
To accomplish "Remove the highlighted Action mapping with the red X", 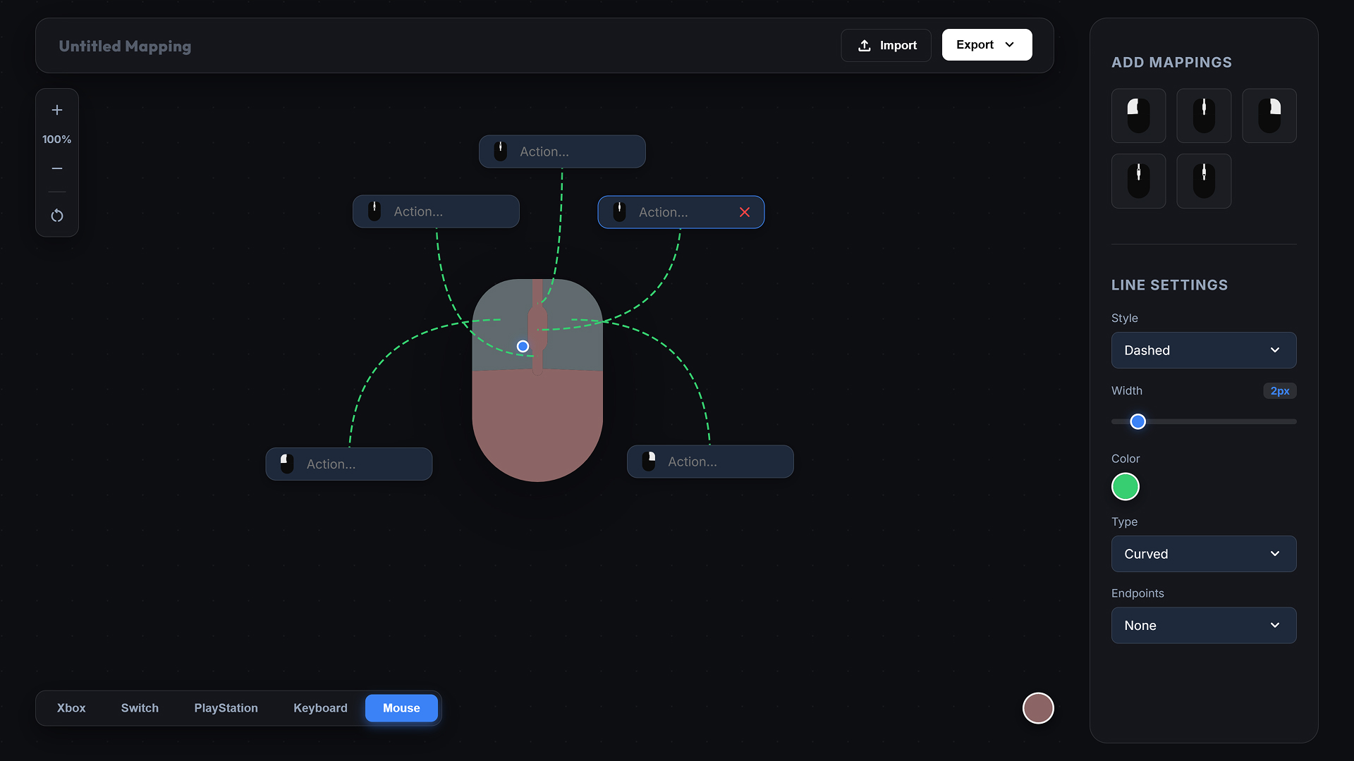I will point(745,211).
